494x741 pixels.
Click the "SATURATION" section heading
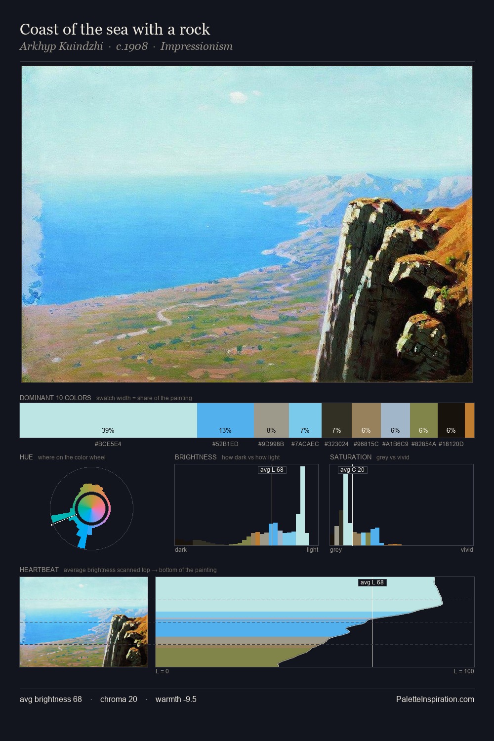click(351, 457)
